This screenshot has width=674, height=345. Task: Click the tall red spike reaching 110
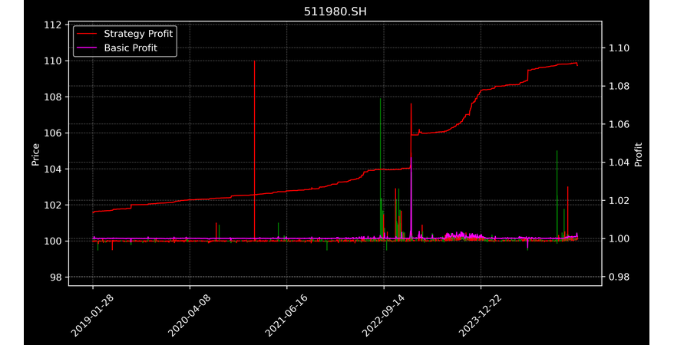(254, 150)
